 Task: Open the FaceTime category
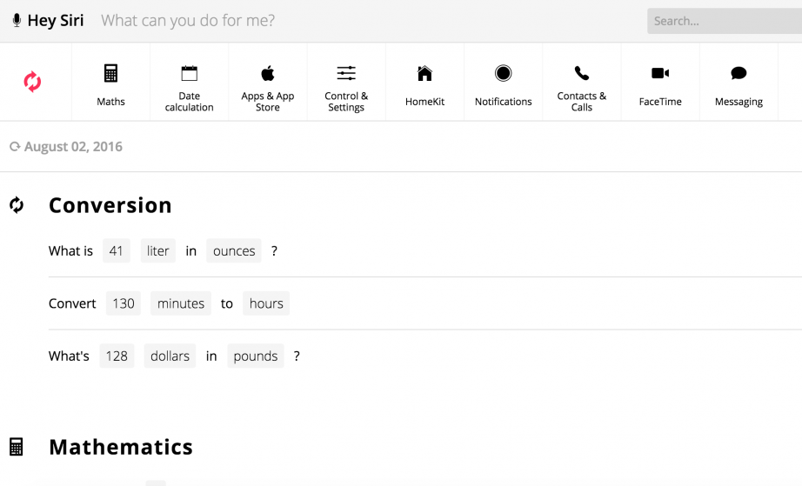pyautogui.click(x=660, y=74)
